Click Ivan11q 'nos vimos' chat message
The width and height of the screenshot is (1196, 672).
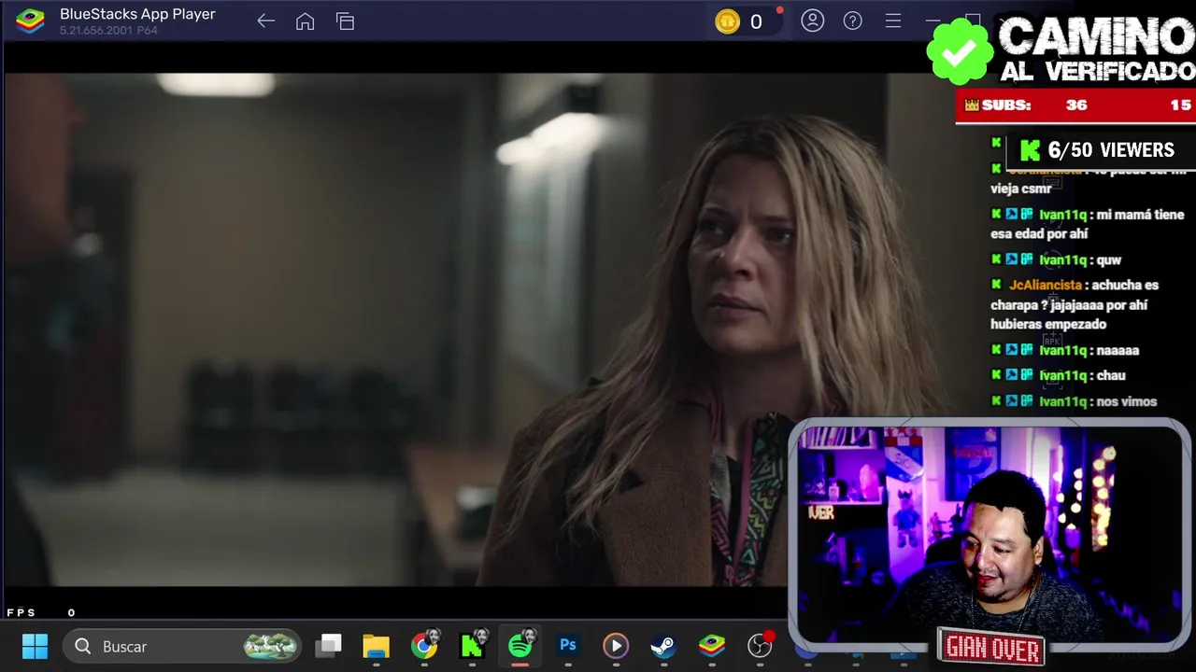pos(1075,401)
